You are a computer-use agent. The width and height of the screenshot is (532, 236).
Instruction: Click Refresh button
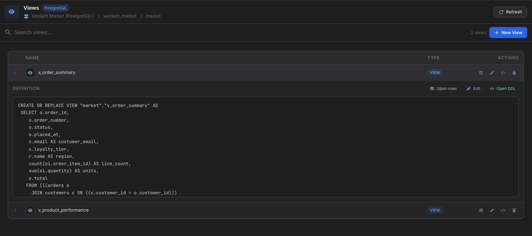(510, 12)
